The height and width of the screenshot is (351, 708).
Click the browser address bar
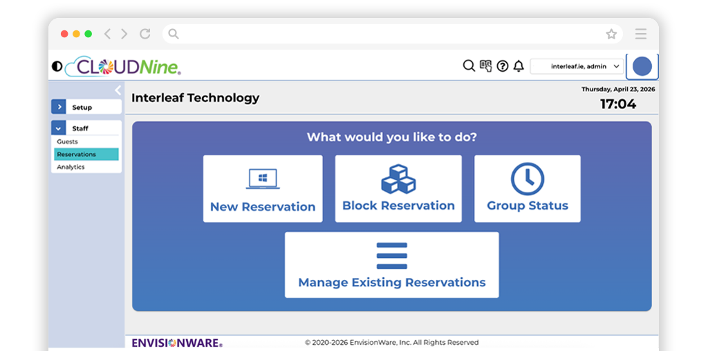(393, 34)
